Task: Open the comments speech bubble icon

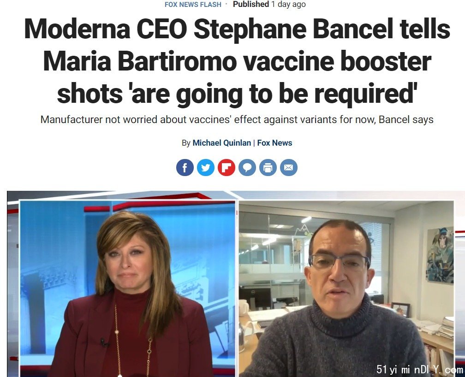Action: click(x=247, y=167)
